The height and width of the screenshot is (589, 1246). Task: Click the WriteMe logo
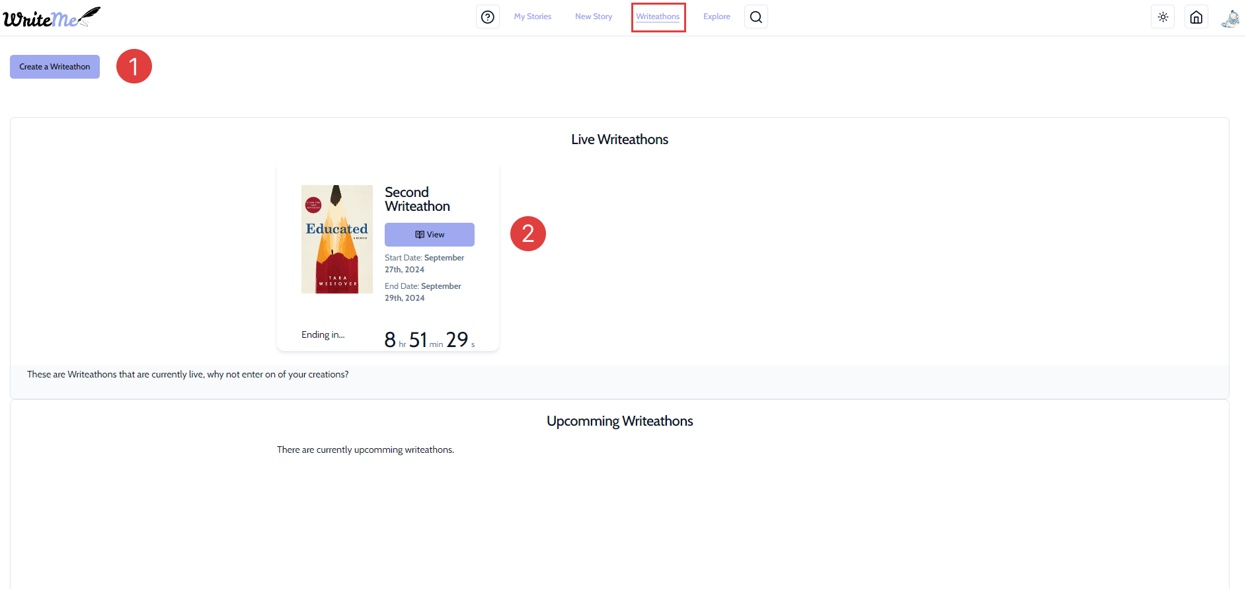pos(52,18)
